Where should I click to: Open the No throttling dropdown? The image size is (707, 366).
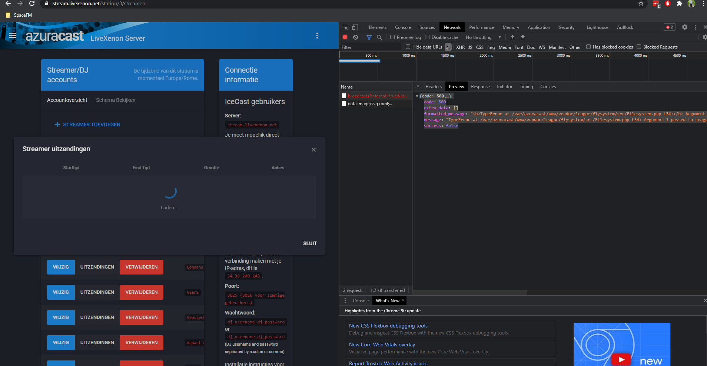coord(483,37)
